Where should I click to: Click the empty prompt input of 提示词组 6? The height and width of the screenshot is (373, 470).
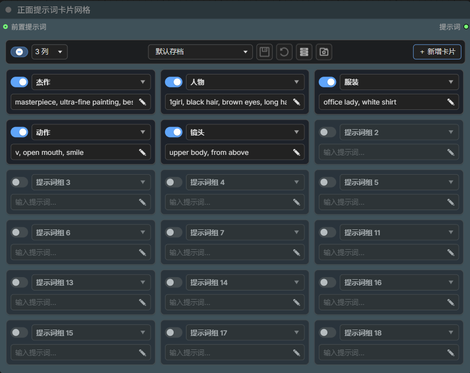[80, 252]
